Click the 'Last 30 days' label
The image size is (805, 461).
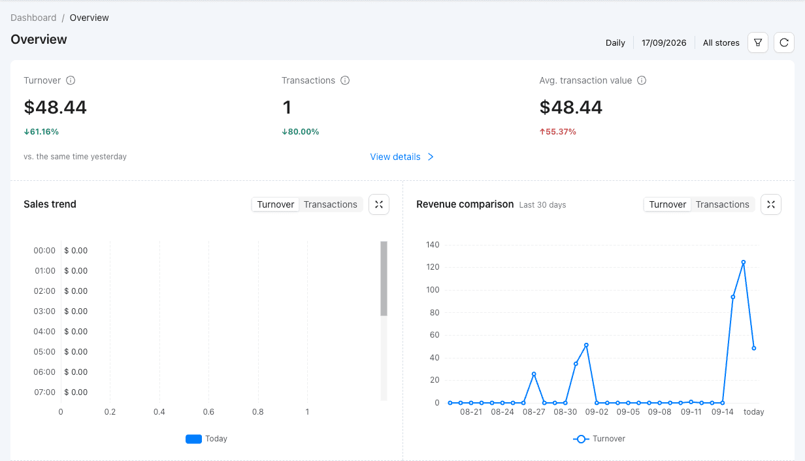coord(543,205)
